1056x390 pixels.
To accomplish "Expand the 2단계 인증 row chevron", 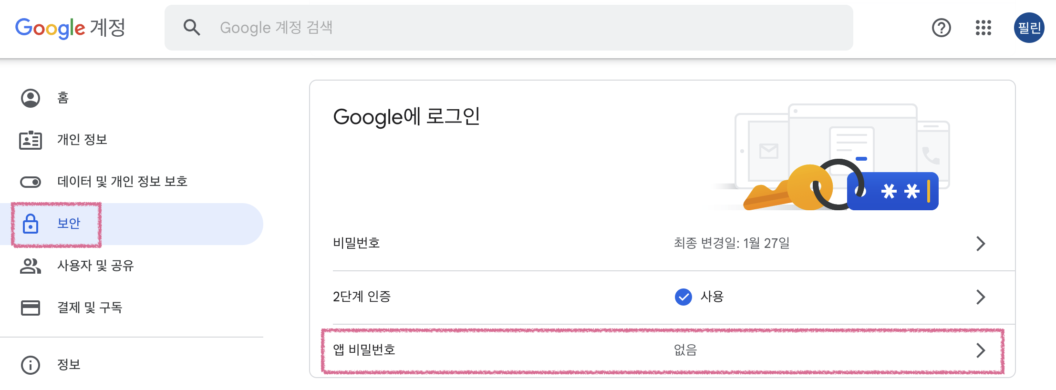I will click(980, 297).
